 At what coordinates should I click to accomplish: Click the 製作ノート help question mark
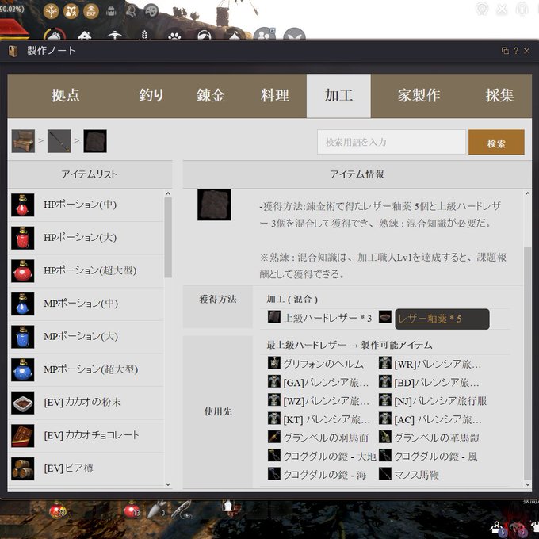coord(516,51)
